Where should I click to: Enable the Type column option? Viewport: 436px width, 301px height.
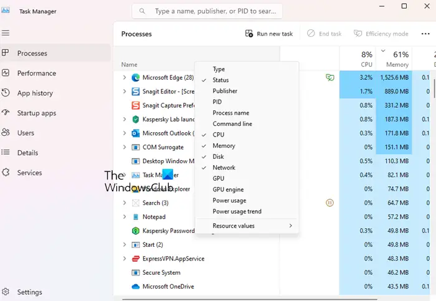click(247, 69)
